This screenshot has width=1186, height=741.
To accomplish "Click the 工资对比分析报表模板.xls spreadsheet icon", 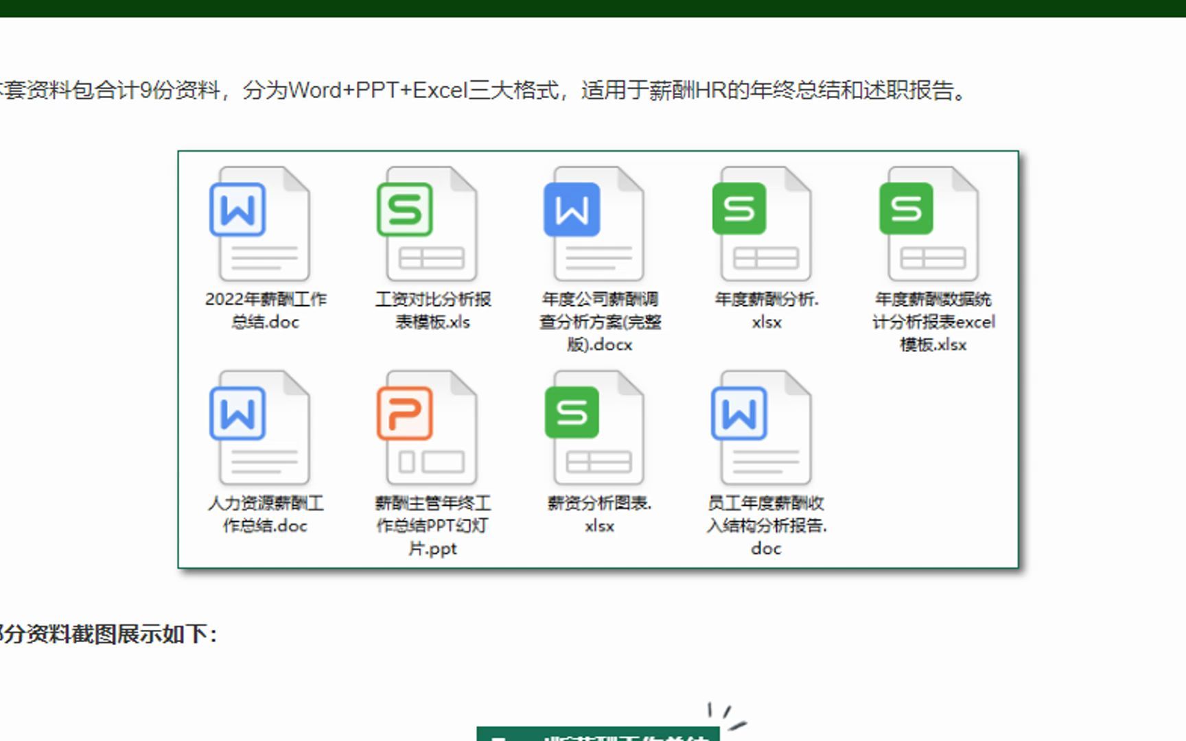I will click(x=427, y=224).
